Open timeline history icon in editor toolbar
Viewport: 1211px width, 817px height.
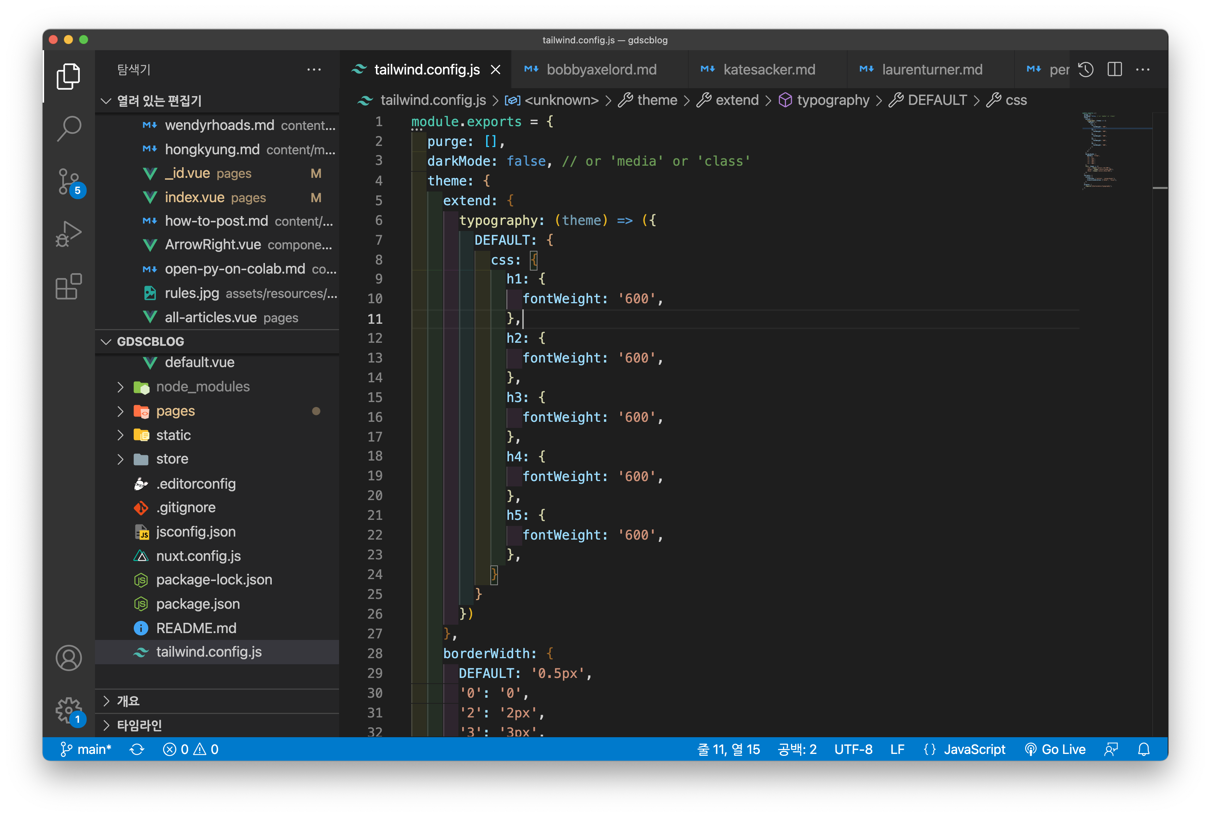(1086, 69)
